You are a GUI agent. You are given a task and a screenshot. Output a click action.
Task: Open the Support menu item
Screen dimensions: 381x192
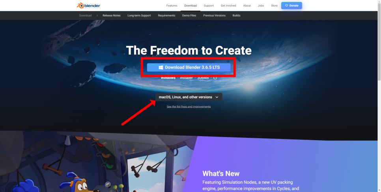[209, 5]
